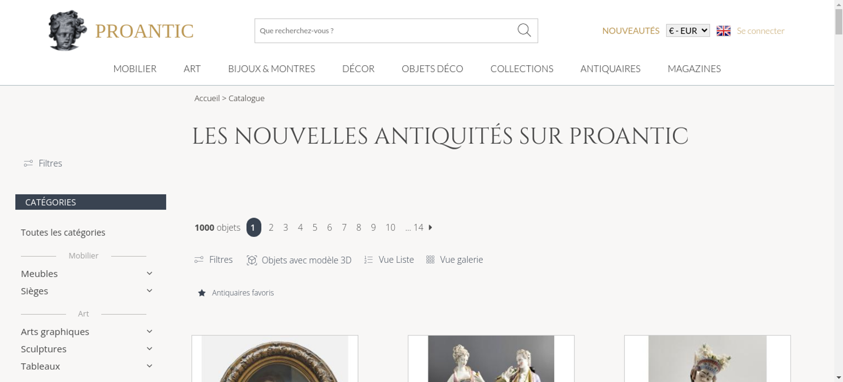The height and width of the screenshot is (382, 843).
Task: Click the search input field
Action: click(x=386, y=31)
